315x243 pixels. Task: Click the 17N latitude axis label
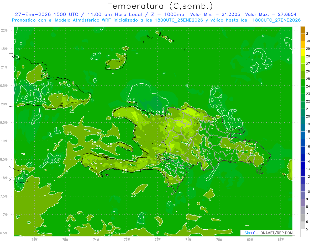tap(4, 215)
